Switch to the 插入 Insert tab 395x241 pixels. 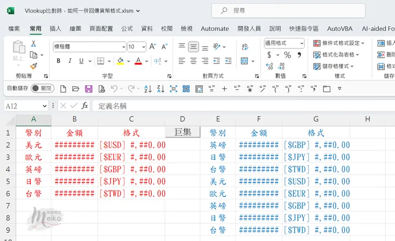click(56, 29)
